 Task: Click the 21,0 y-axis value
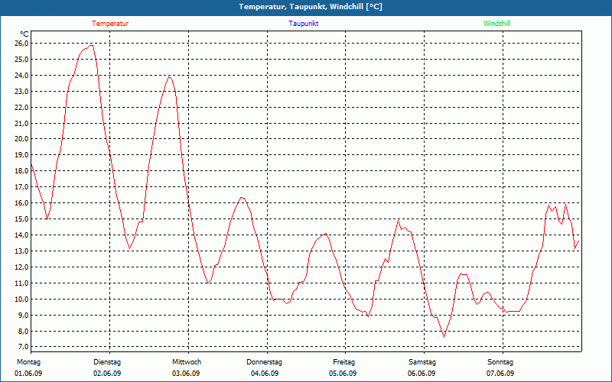click(22, 123)
